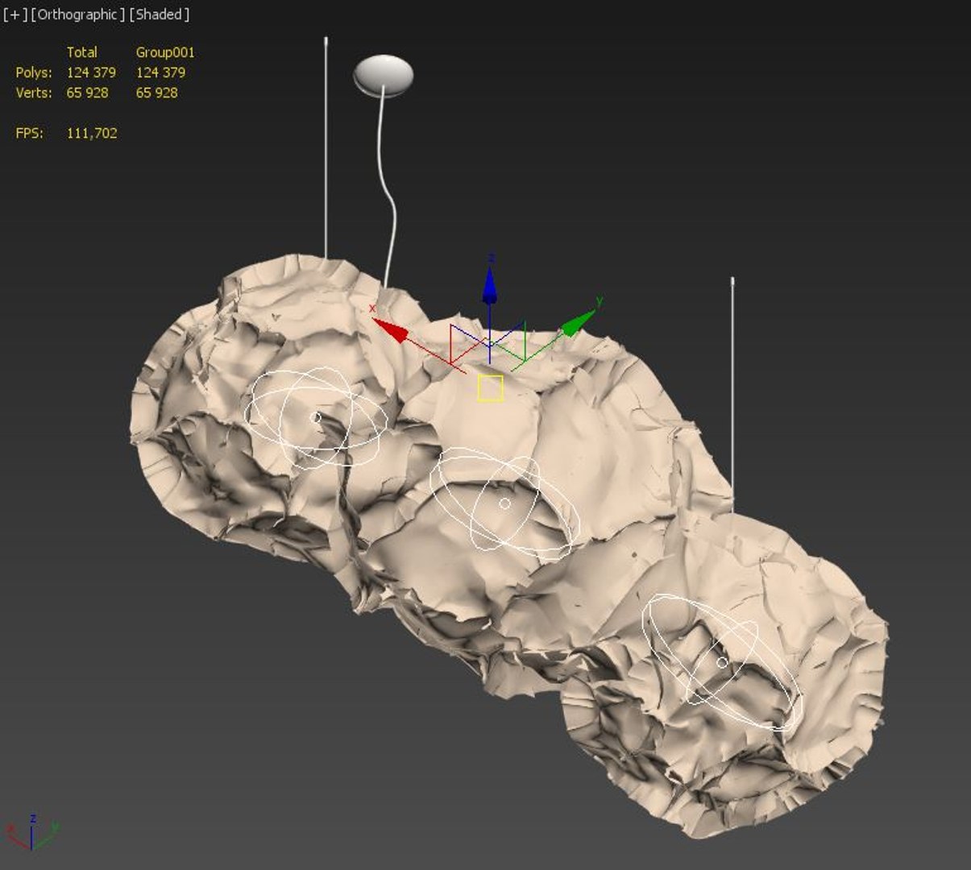The image size is (971, 870).
Task: Click the Polys total value 124 379
Action: point(91,72)
